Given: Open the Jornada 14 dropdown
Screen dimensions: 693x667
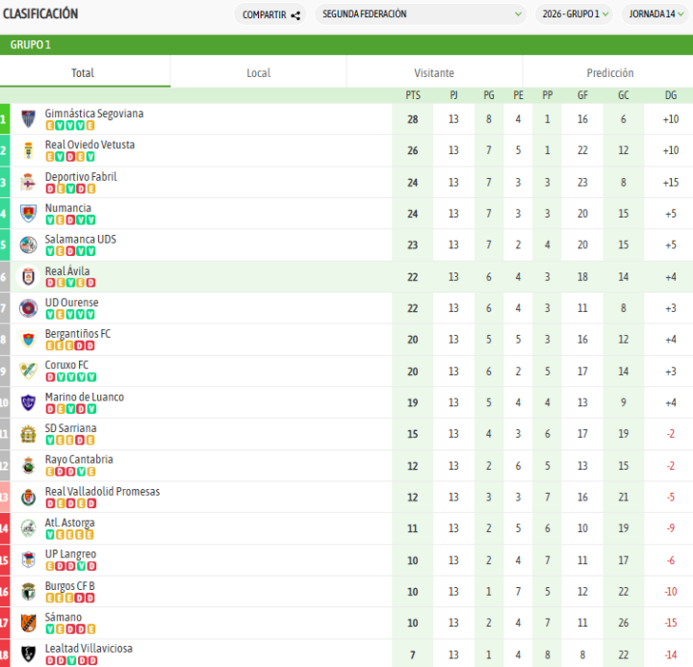Looking at the screenshot, I should coord(657,14).
